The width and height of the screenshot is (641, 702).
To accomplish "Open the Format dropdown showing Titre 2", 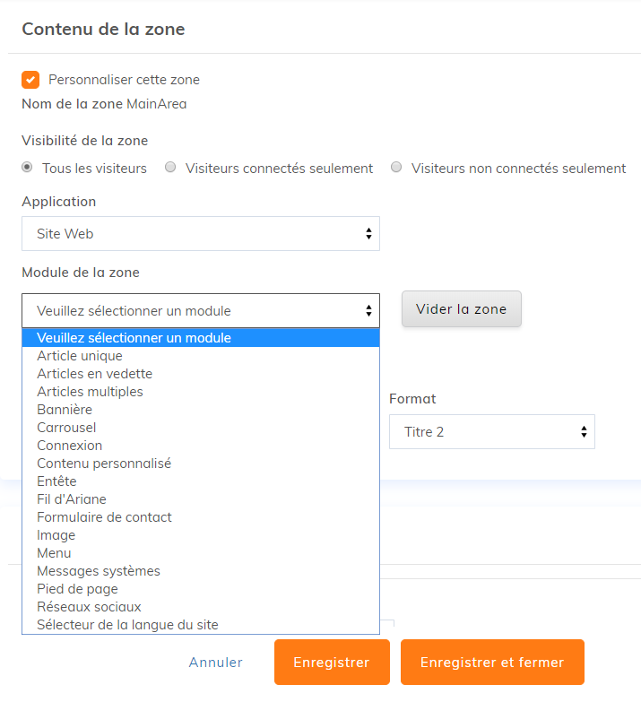I will coord(492,431).
